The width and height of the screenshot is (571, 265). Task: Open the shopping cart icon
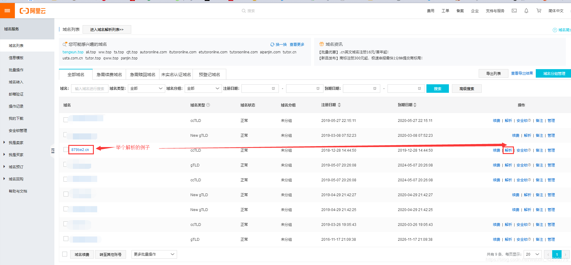click(x=539, y=11)
